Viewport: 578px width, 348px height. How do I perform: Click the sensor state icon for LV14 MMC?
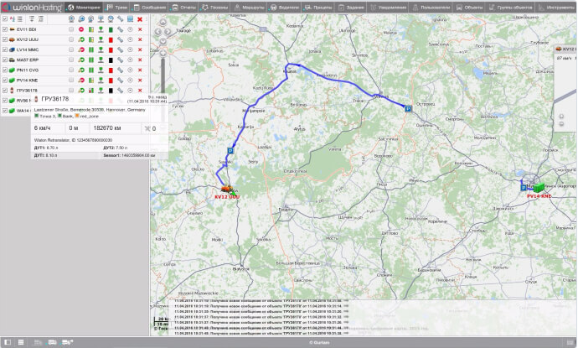(91, 49)
